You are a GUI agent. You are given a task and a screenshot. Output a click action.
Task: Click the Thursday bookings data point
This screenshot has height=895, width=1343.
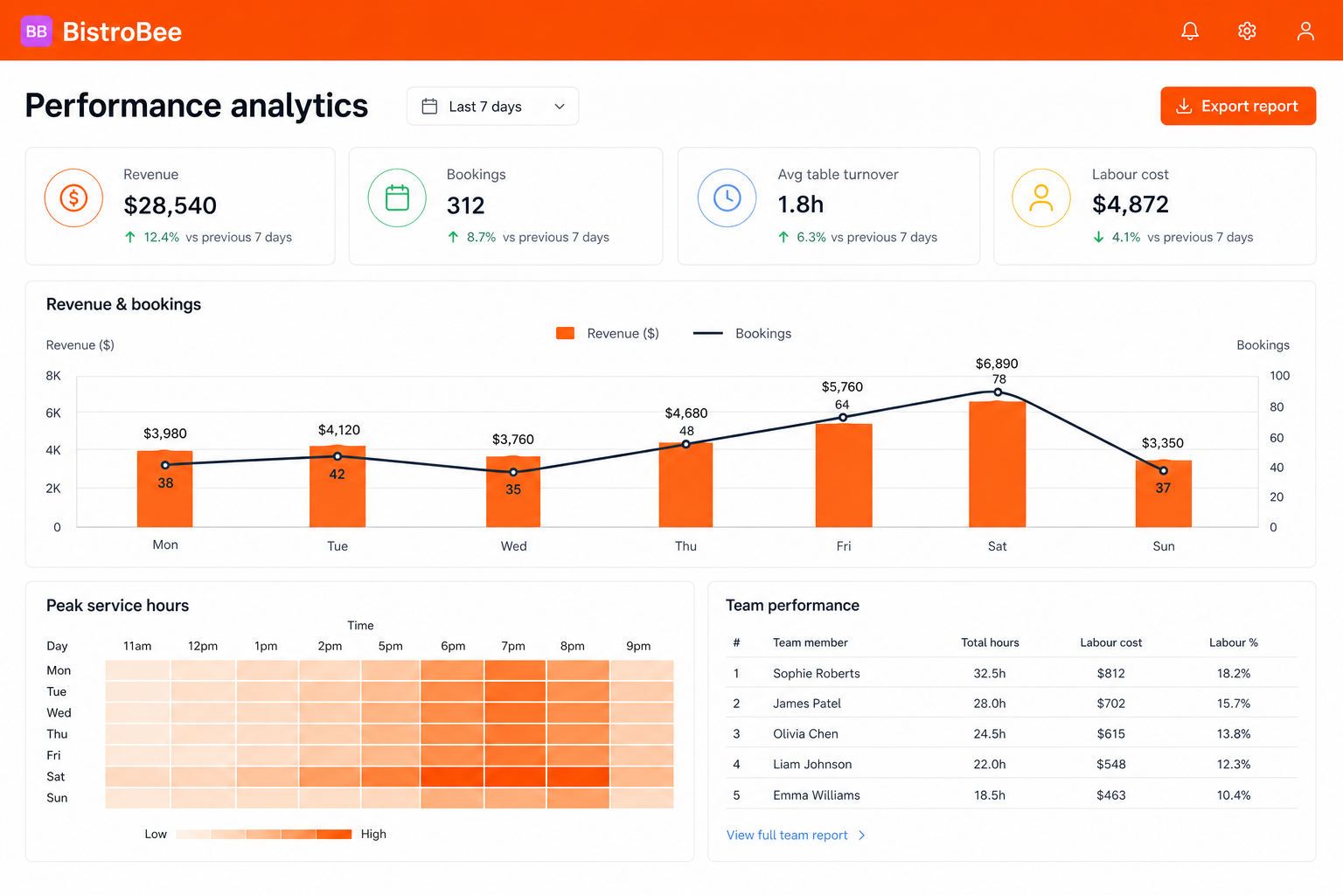click(685, 444)
